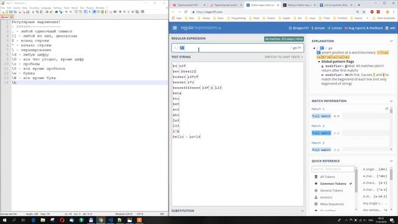
Task: Click the matches count badge
Action: pos(284,39)
